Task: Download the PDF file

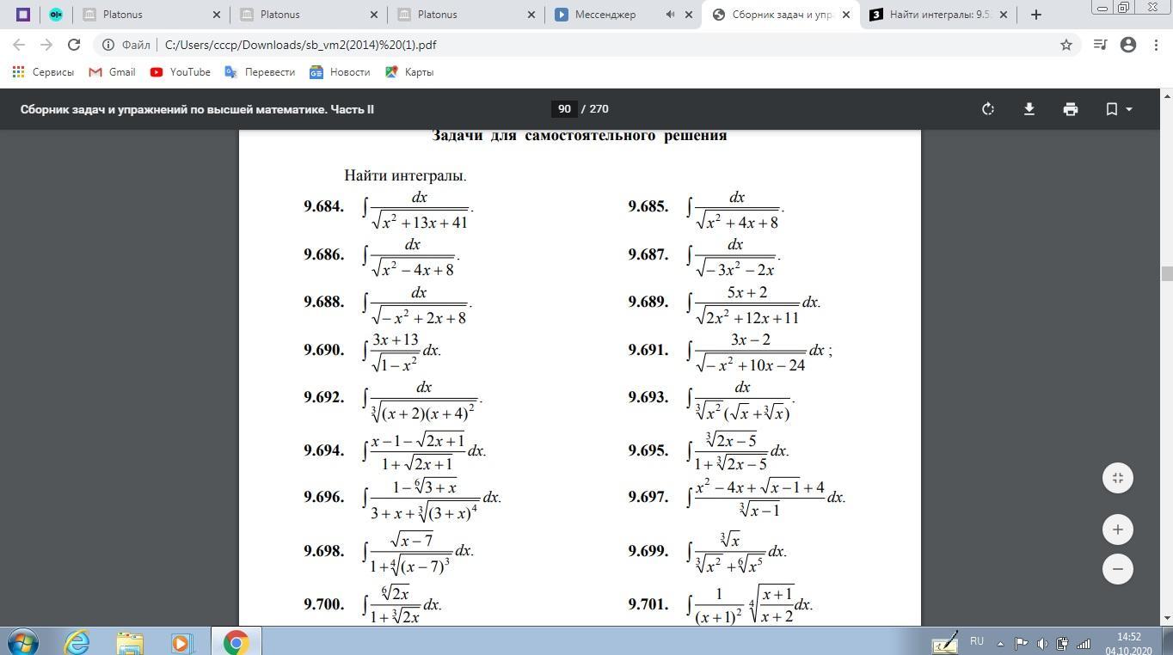Action: coord(1029,109)
